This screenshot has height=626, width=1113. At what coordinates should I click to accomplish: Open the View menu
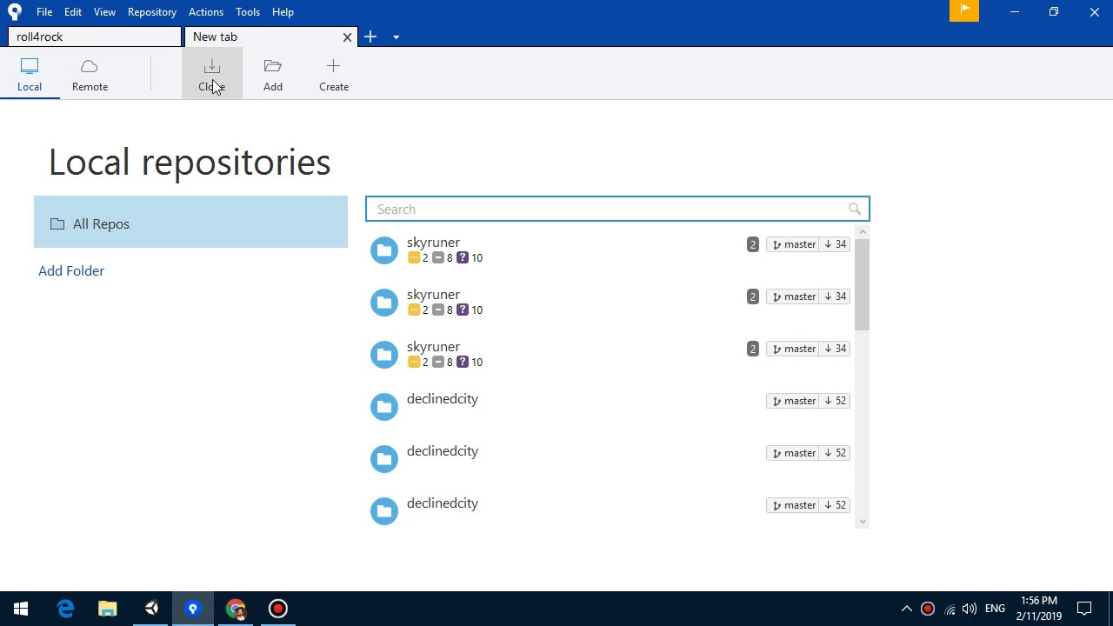104,12
